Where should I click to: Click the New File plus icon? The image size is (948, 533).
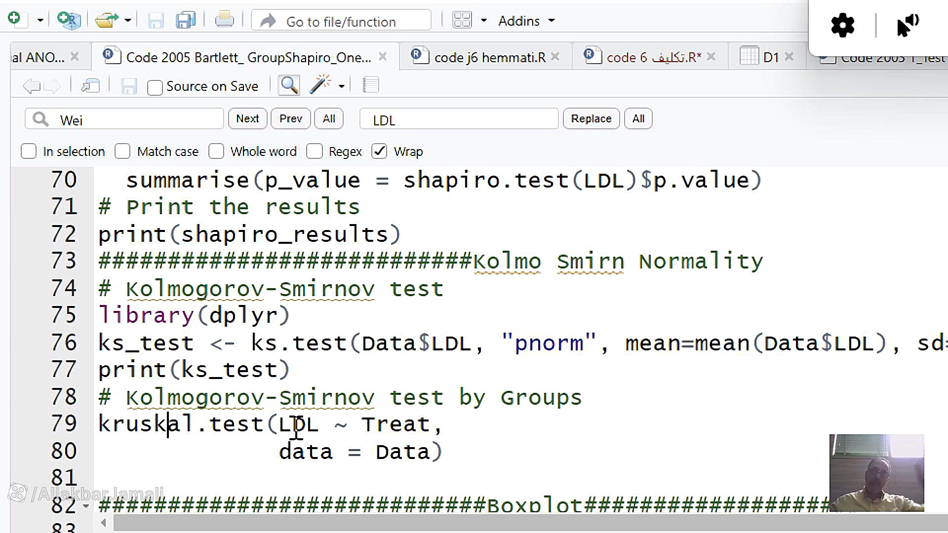click(14, 19)
